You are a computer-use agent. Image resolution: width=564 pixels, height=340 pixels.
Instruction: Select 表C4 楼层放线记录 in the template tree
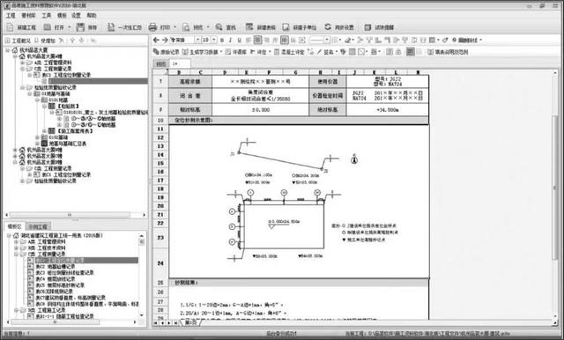pos(56,279)
